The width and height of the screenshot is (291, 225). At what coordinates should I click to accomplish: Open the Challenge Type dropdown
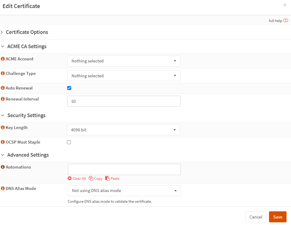(x=124, y=76)
